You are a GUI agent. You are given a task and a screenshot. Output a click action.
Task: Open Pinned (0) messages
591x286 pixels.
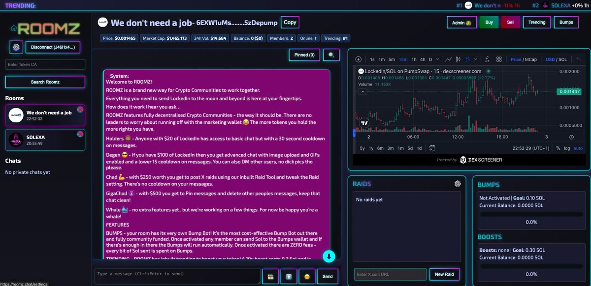(x=304, y=55)
